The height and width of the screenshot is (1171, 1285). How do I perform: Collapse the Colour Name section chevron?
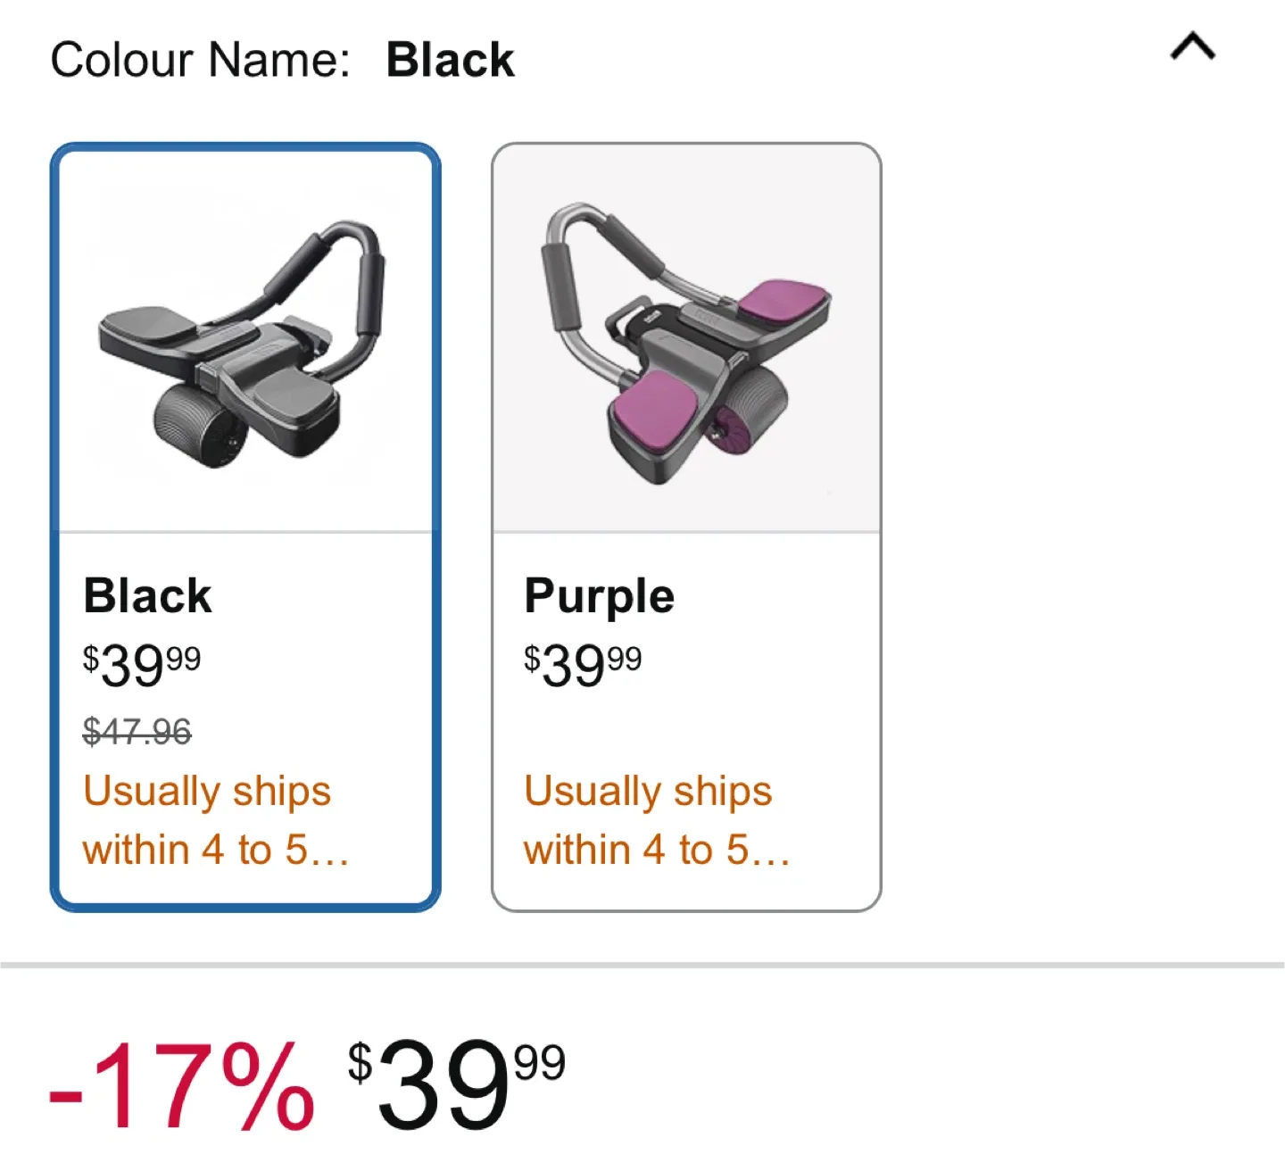[x=1192, y=46]
